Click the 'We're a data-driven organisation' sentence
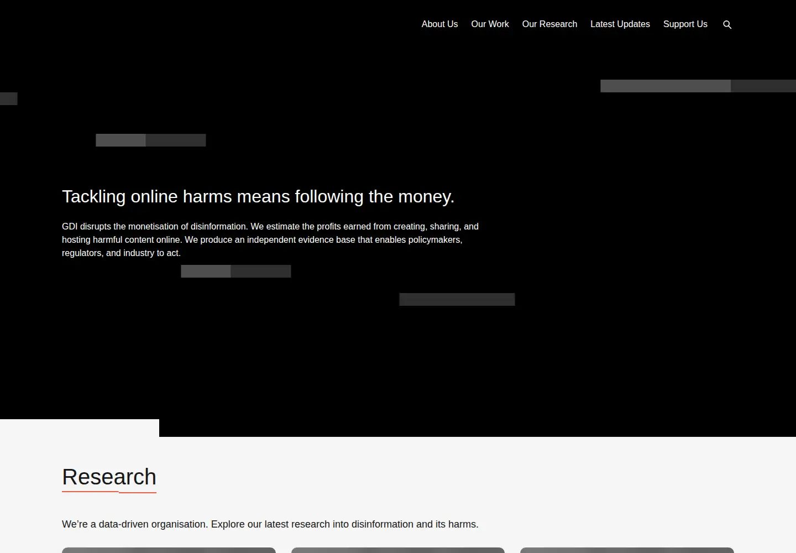This screenshot has height=553, width=796. [x=270, y=524]
